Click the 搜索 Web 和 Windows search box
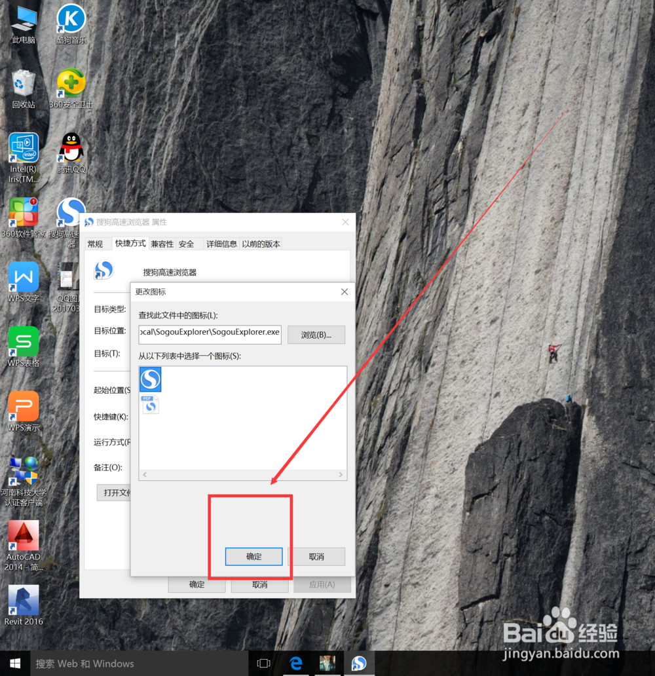The width and height of the screenshot is (655, 676). 140,664
